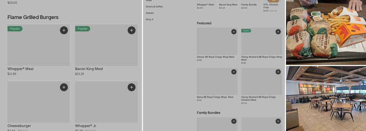Select Whopper Meal title under Flame Grilled Burgers

[x=20, y=69]
